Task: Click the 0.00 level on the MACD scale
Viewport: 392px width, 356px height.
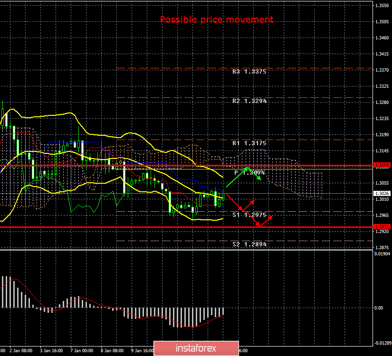Action: (x=380, y=308)
